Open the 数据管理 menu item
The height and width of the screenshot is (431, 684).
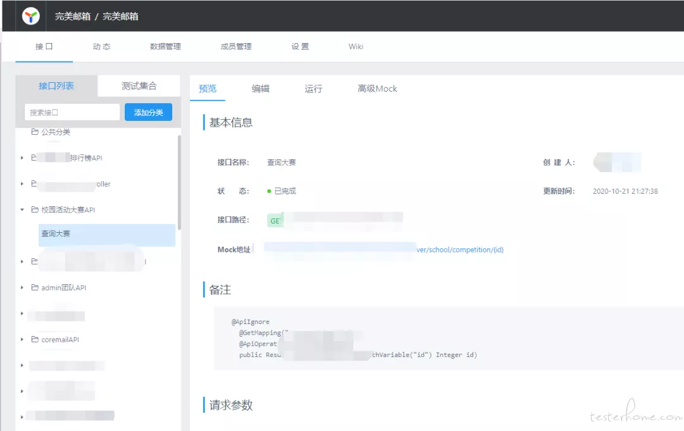(165, 47)
